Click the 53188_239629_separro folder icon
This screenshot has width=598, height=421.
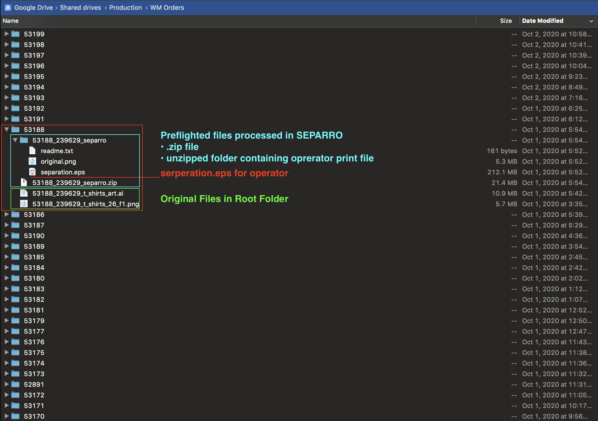coord(24,140)
